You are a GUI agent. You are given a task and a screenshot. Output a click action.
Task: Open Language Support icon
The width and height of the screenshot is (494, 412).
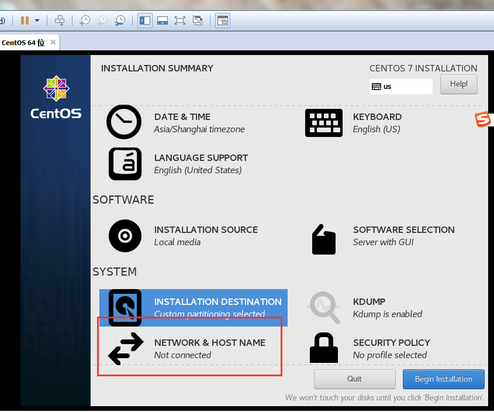[x=125, y=164]
